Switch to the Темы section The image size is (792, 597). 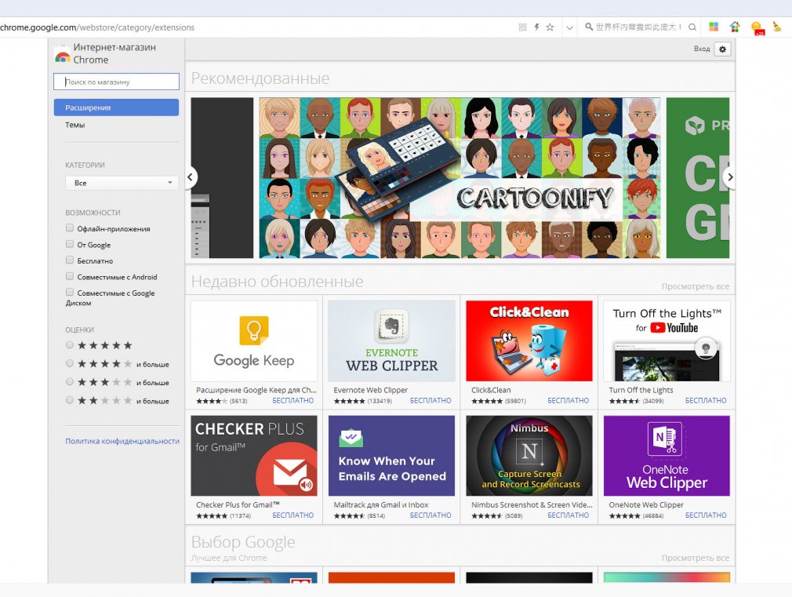click(74, 125)
